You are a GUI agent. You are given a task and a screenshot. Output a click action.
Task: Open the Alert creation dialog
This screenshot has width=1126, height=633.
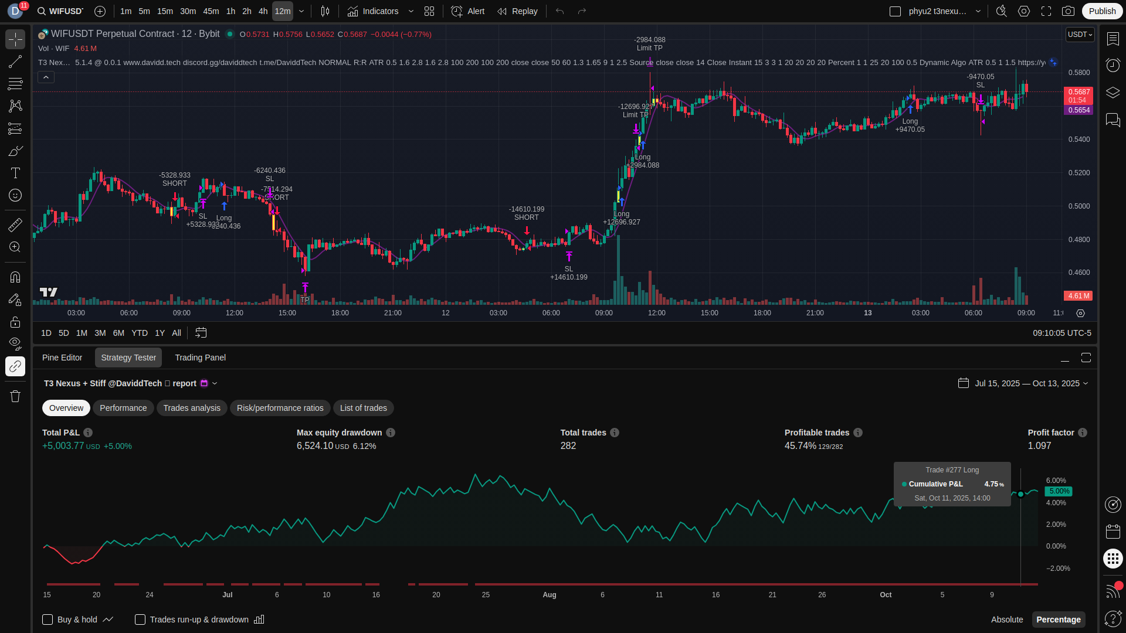[x=467, y=11]
